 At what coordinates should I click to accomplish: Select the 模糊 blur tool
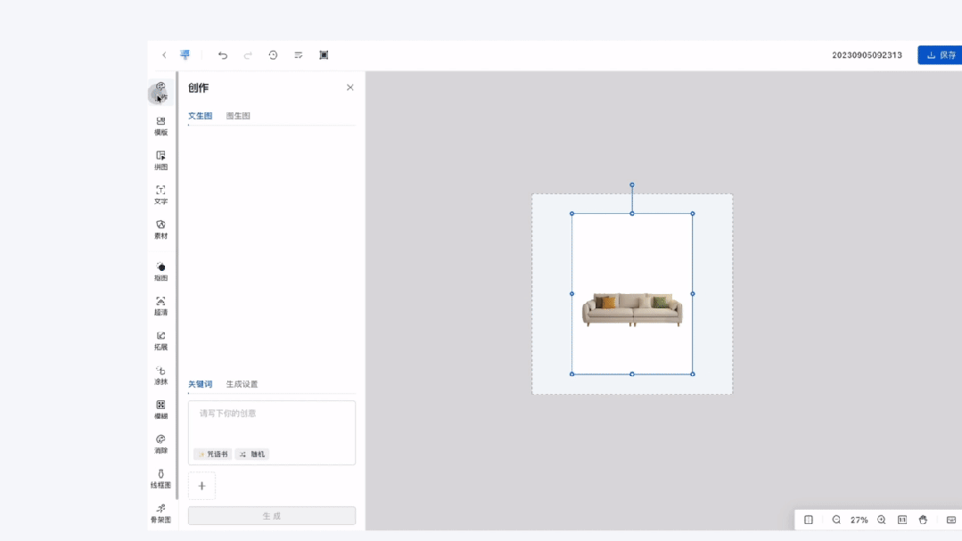point(160,409)
